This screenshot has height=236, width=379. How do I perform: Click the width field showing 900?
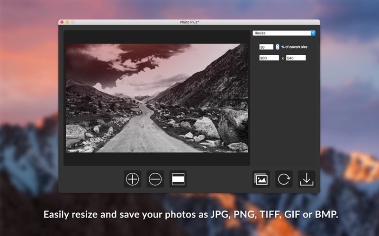click(x=269, y=58)
